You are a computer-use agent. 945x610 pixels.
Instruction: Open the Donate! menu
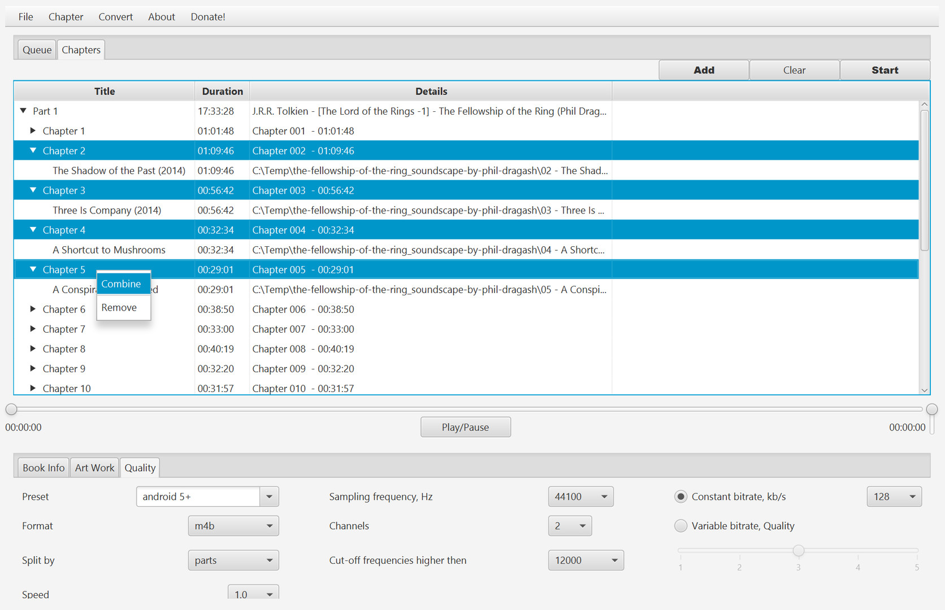click(207, 17)
